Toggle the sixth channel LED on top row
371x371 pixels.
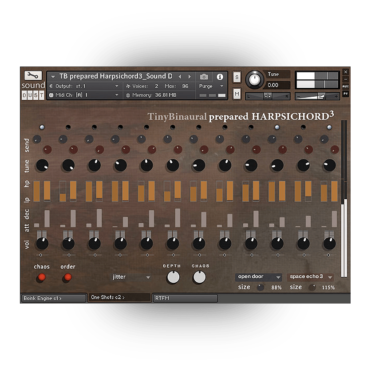click(173, 127)
